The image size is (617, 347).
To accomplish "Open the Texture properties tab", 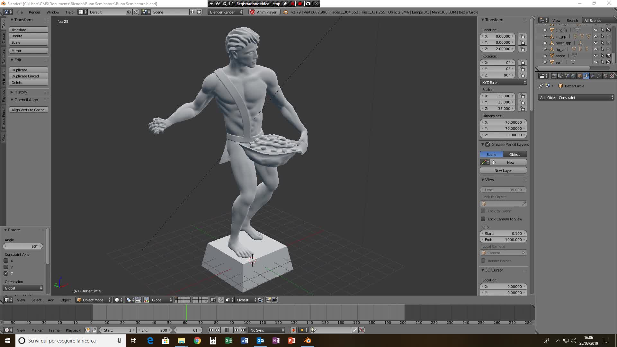I will (612, 76).
